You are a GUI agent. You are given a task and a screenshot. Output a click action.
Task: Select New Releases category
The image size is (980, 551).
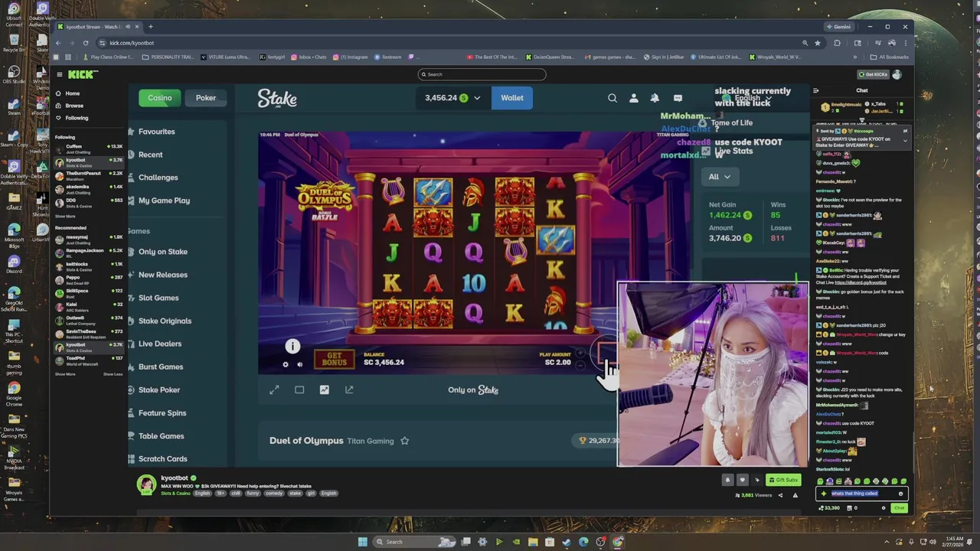[163, 275]
